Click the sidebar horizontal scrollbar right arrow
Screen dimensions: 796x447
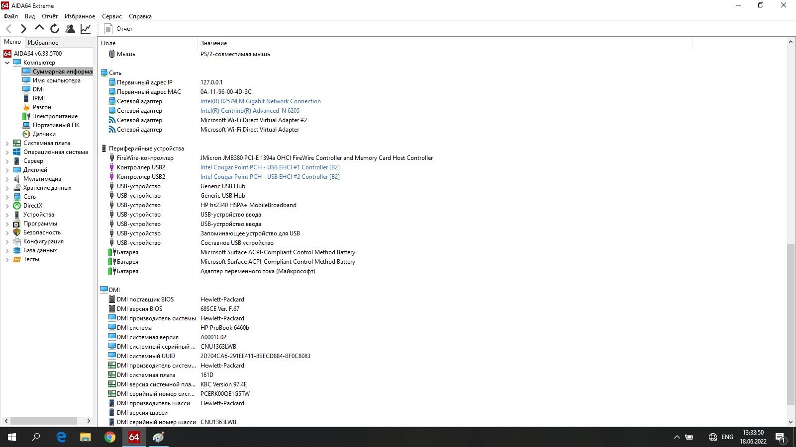[x=89, y=421]
